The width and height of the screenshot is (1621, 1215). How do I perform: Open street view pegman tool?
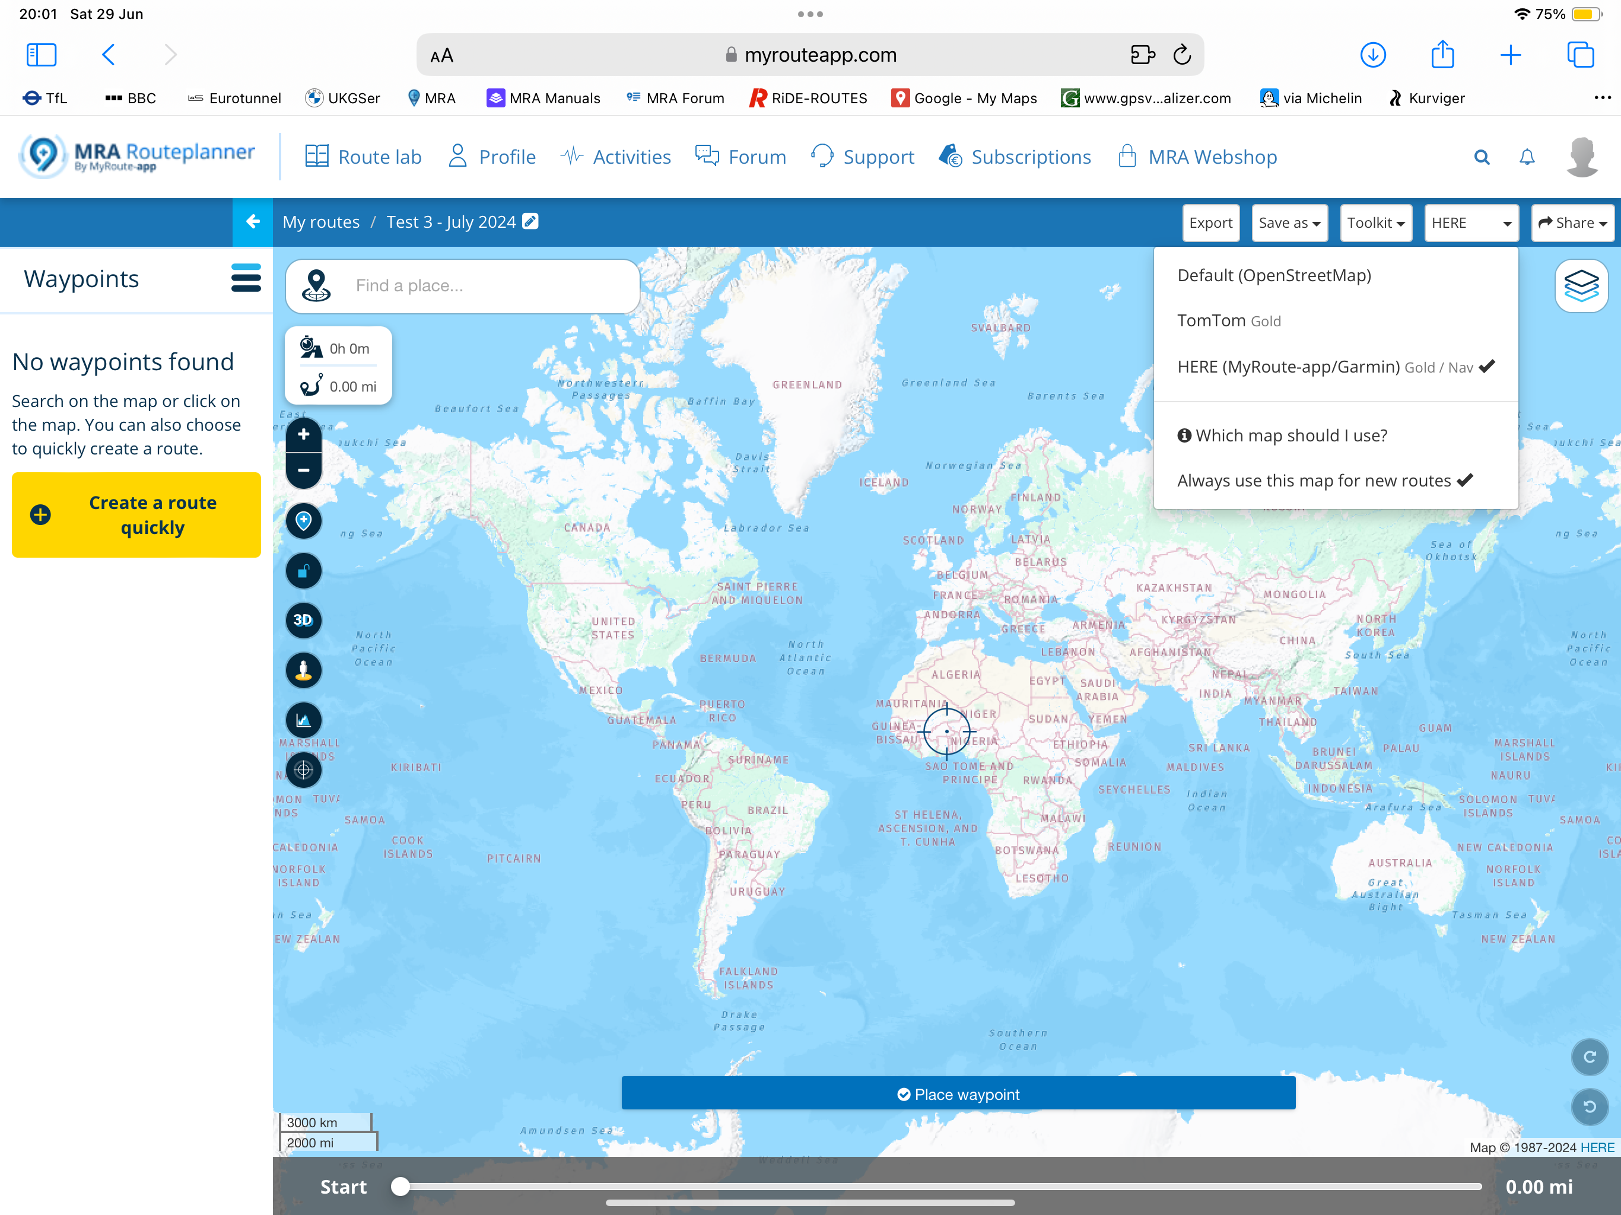click(303, 670)
